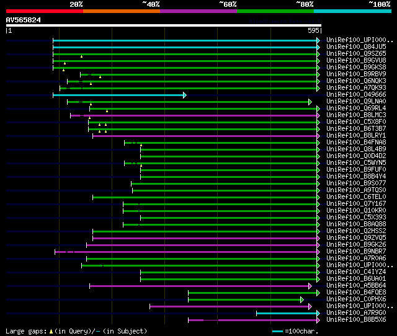Click the cyan ~100% identity legend segment
This screenshot has width=397, height=336.
pyautogui.click(x=353, y=11)
